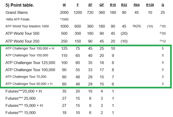Select the R16 column header
173x117 pixels.
click(113, 5)
